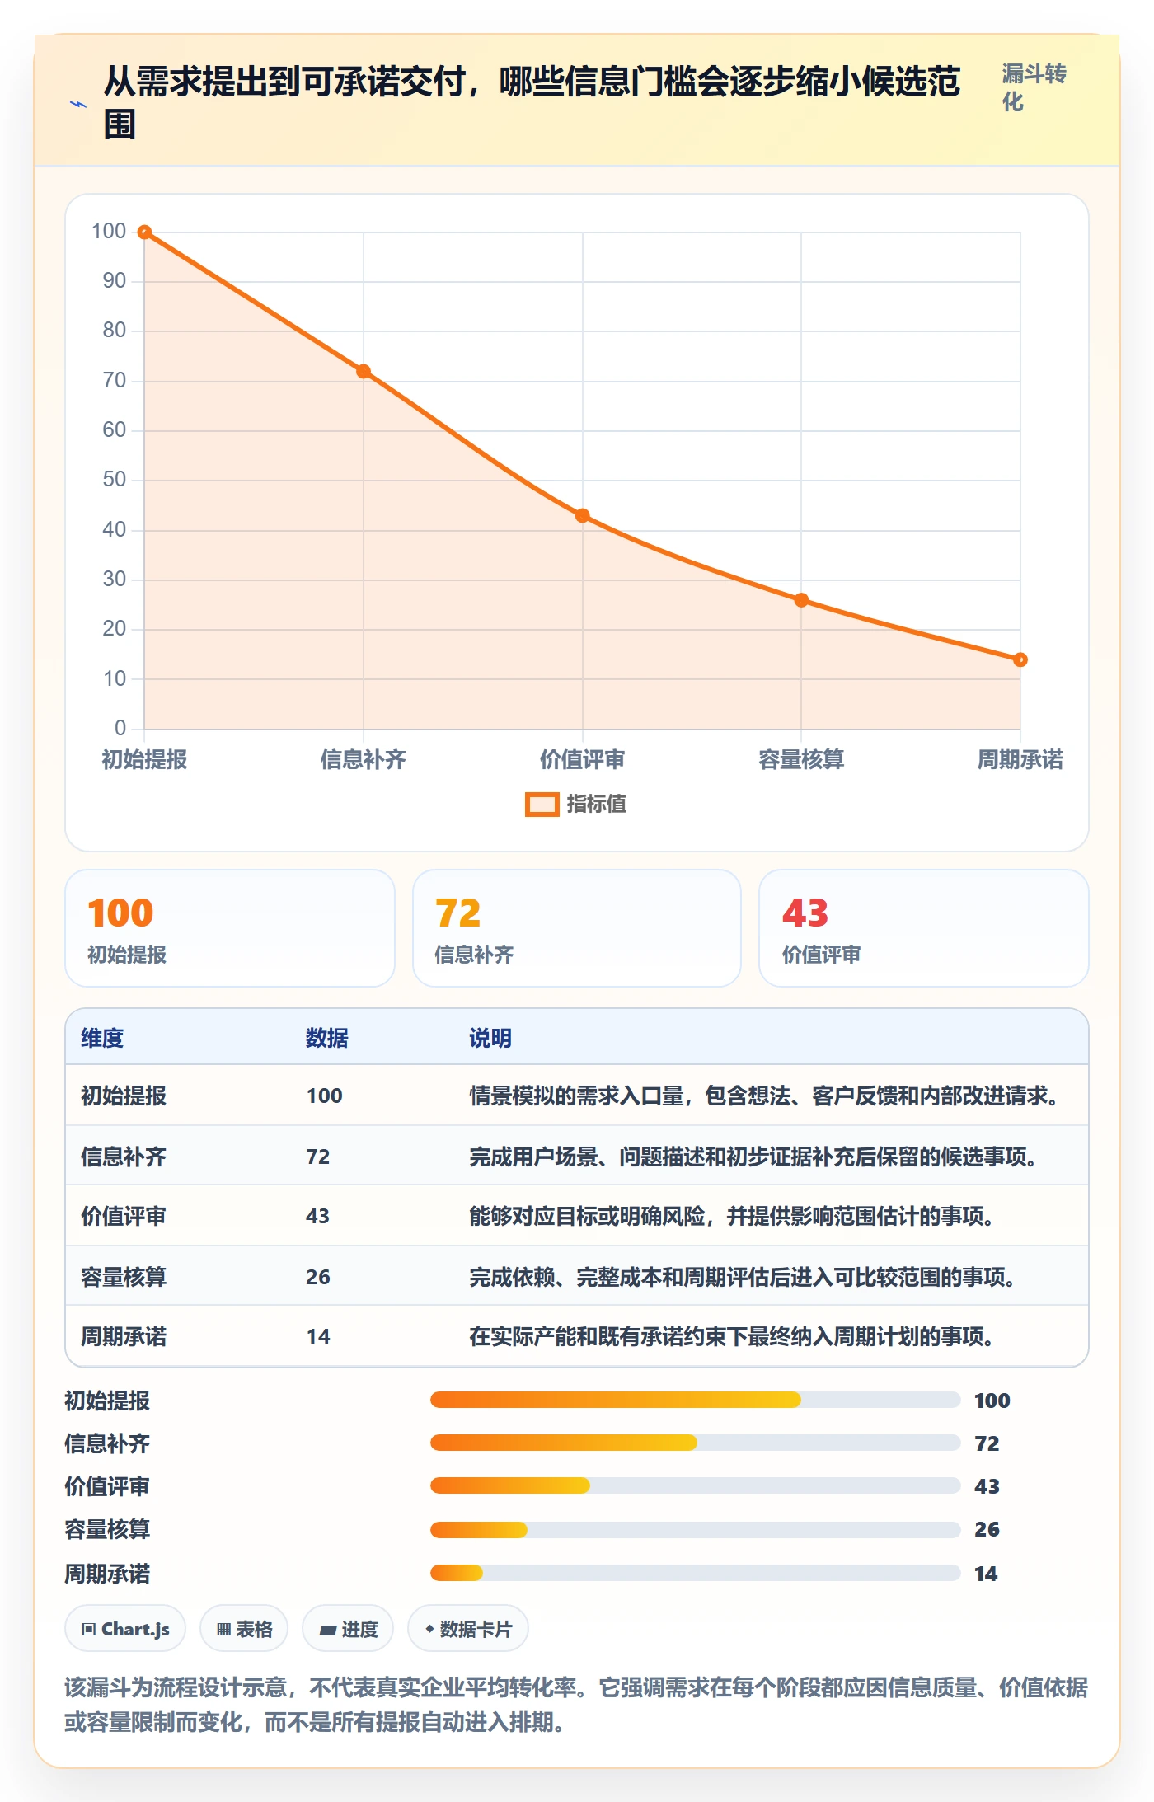Screen dimensions: 1154x1802
Task: Click the 价值评审 description in the table
Action: pos(731,1216)
